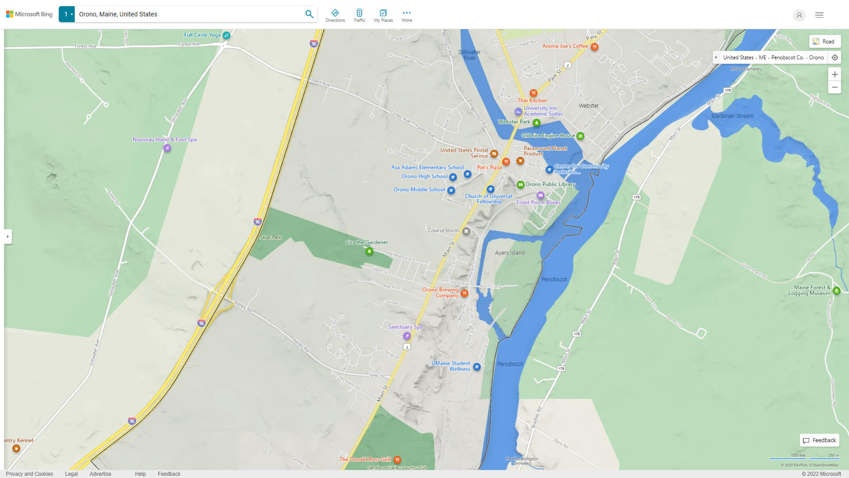
Task: Open the Road map style selector
Action: click(x=825, y=41)
